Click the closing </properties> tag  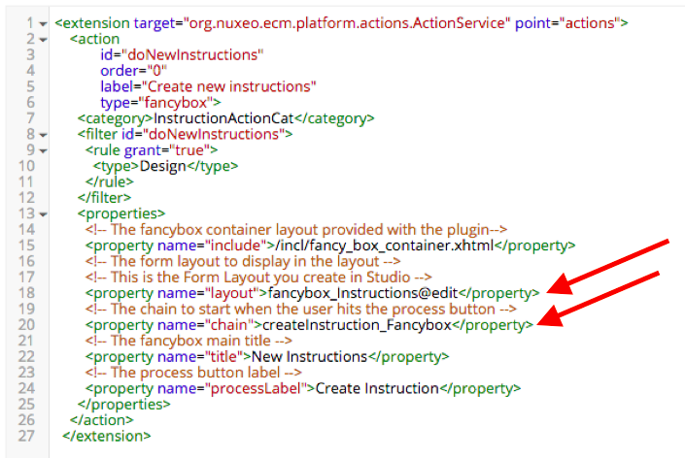[123, 405]
